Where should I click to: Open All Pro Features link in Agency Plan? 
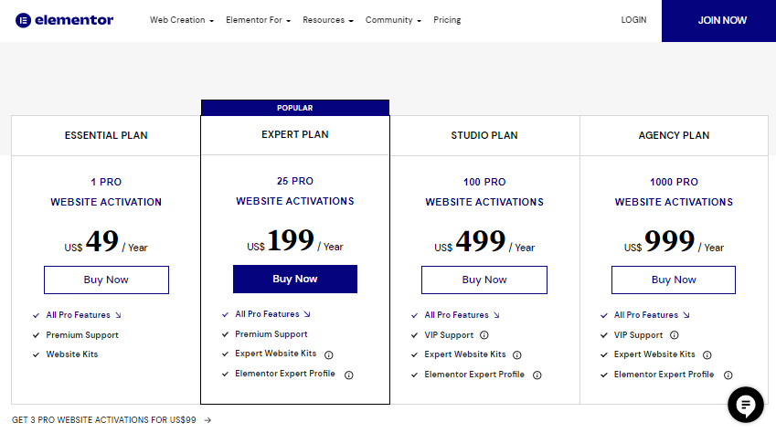coord(646,315)
